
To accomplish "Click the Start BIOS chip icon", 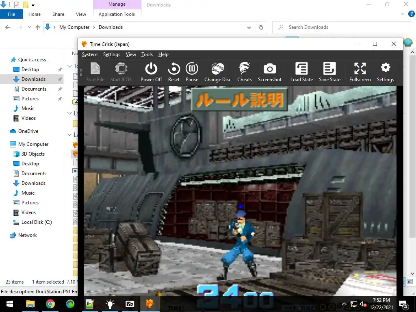I will [121, 72].
